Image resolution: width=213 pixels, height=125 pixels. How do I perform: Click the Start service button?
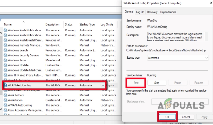click(x=136, y=83)
